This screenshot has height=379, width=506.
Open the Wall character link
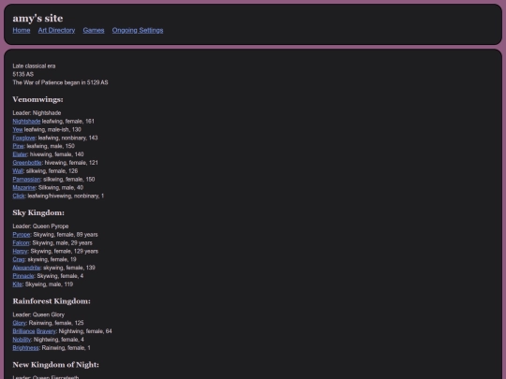(18, 171)
